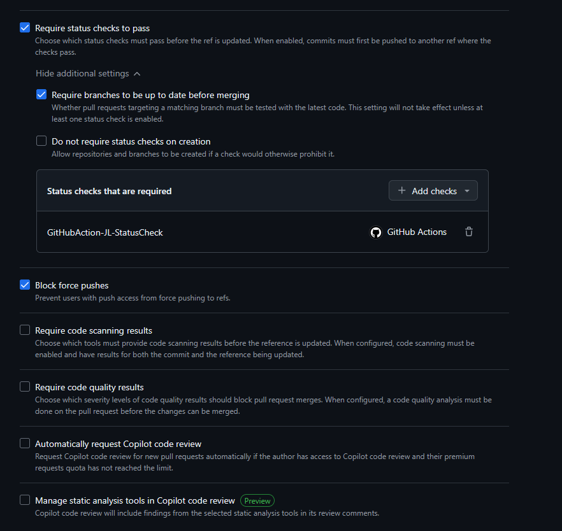The image size is (562, 531).
Task: Enable Require code scanning results
Action: pos(24,330)
